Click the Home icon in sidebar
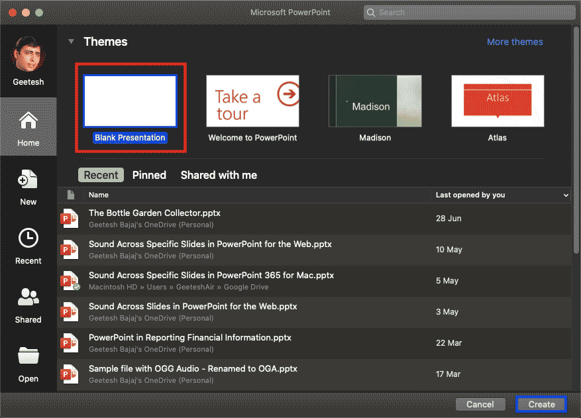581x418 pixels. point(28,122)
